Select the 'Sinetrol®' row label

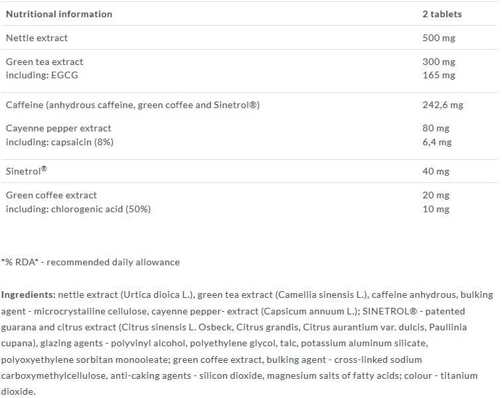pos(27,171)
